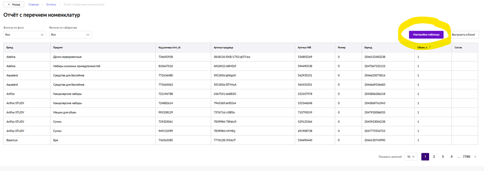Click chrt_id 736563385 cell
The width and height of the screenshot is (484, 171).
(166, 140)
